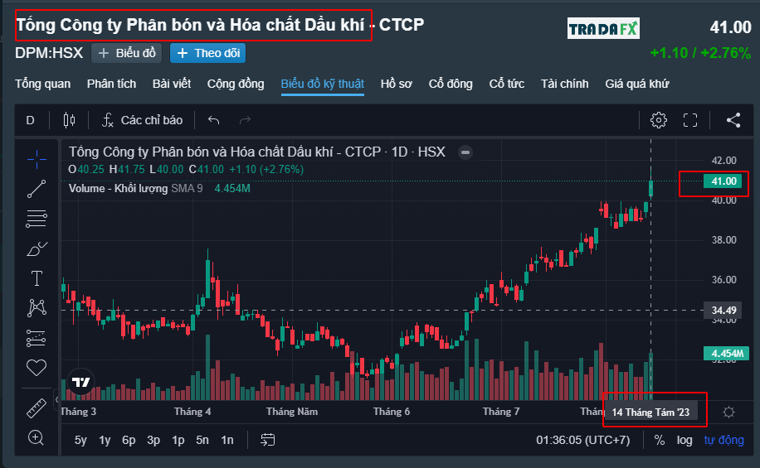Open the Các chỉ báo indicators menu
The width and height of the screenshot is (760, 468).
[x=142, y=120]
